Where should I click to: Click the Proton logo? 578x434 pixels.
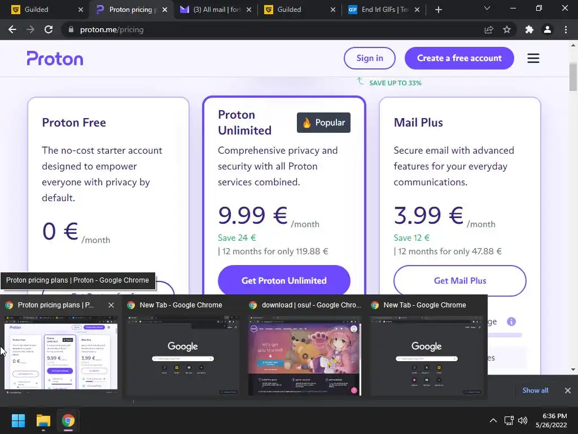click(x=55, y=58)
